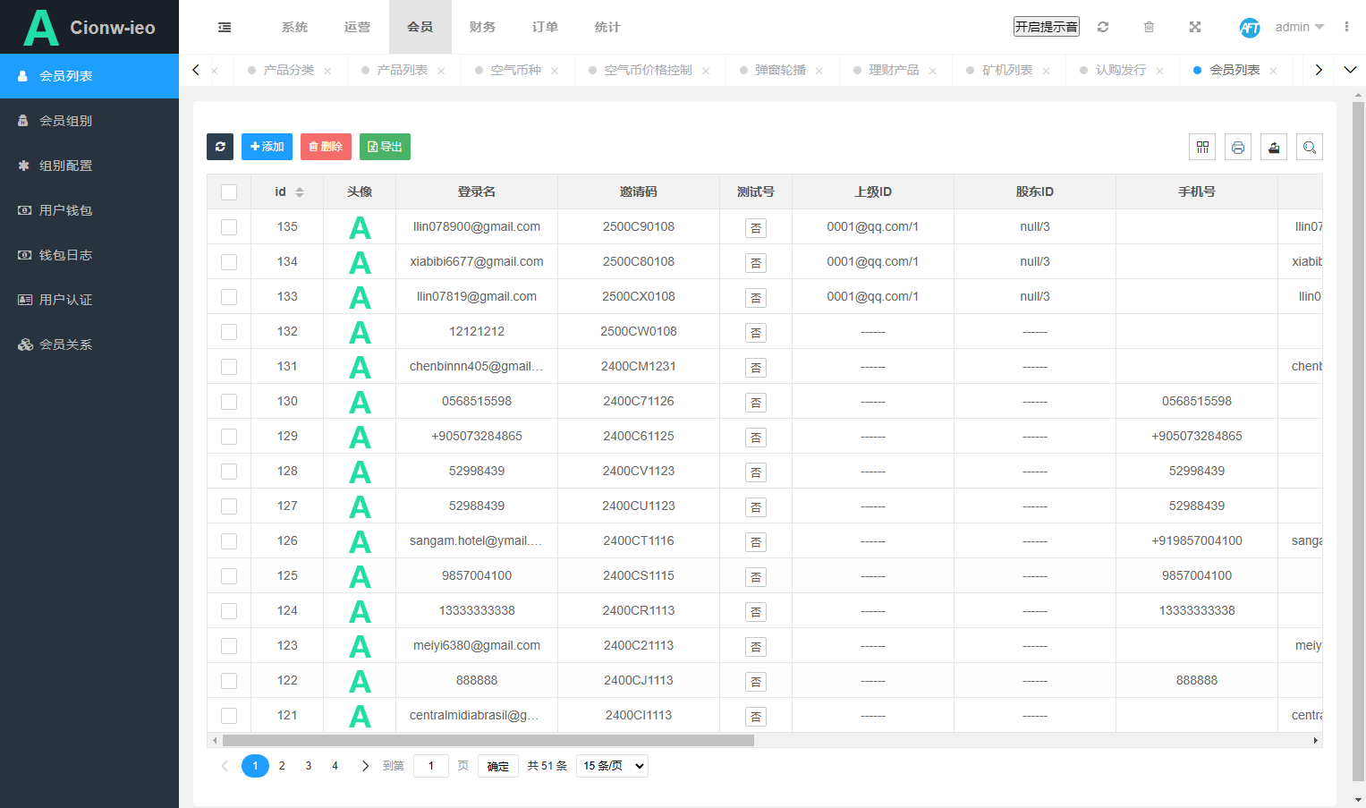The height and width of the screenshot is (808, 1366).
Task: Click the print table icon
Action: point(1238,147)
